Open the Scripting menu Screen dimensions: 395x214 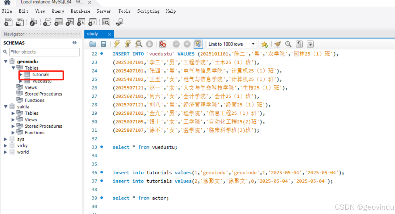(148, 11)
